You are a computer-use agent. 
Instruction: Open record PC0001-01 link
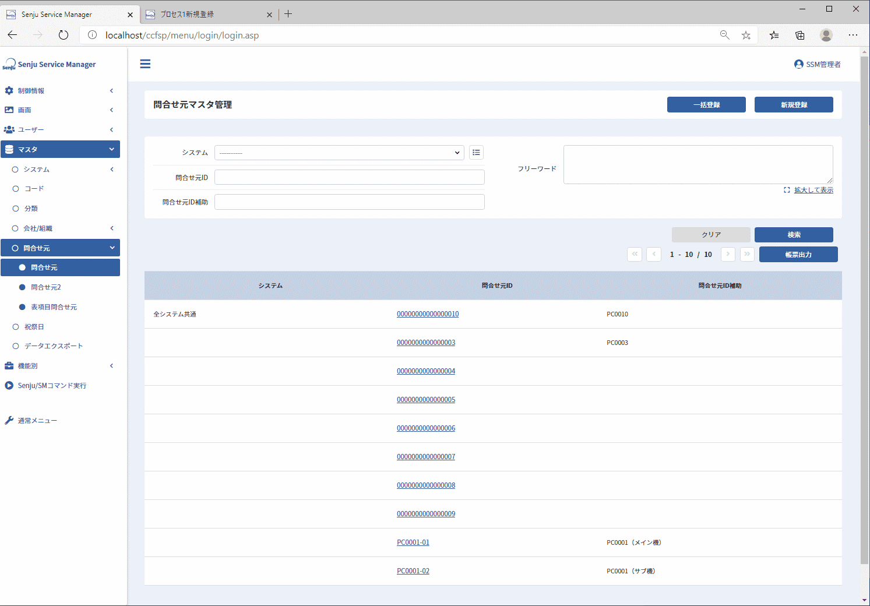pyautogui.click(x=413, y=542)
